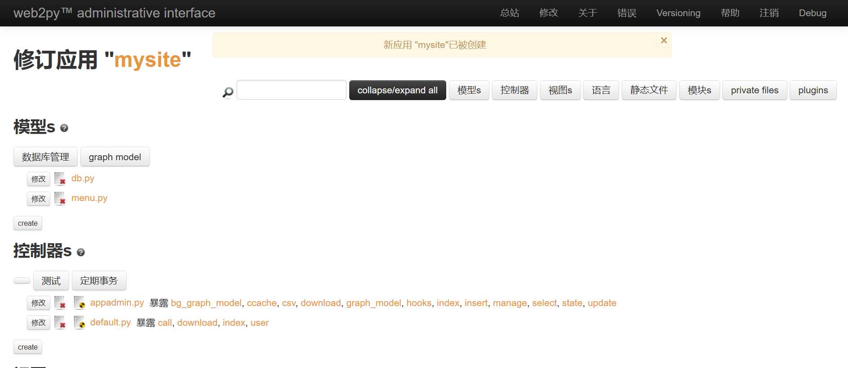Click the orange mysite title link

tap(148, 60)
